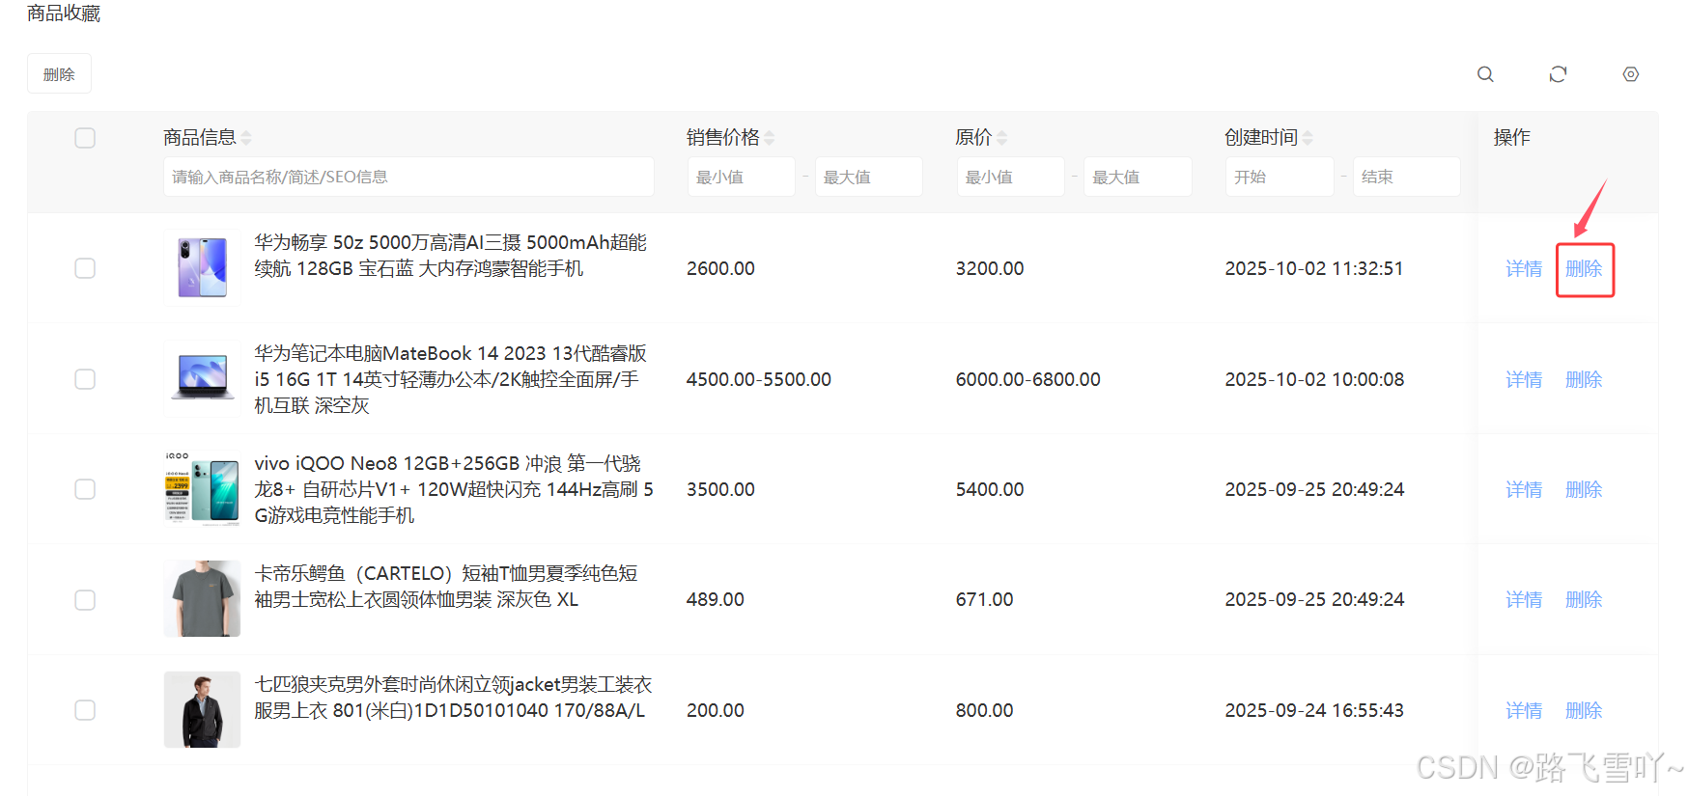Click the 商品收藏 page title
The height and width of the screenshot is (796, 1688).
(64, 14)
